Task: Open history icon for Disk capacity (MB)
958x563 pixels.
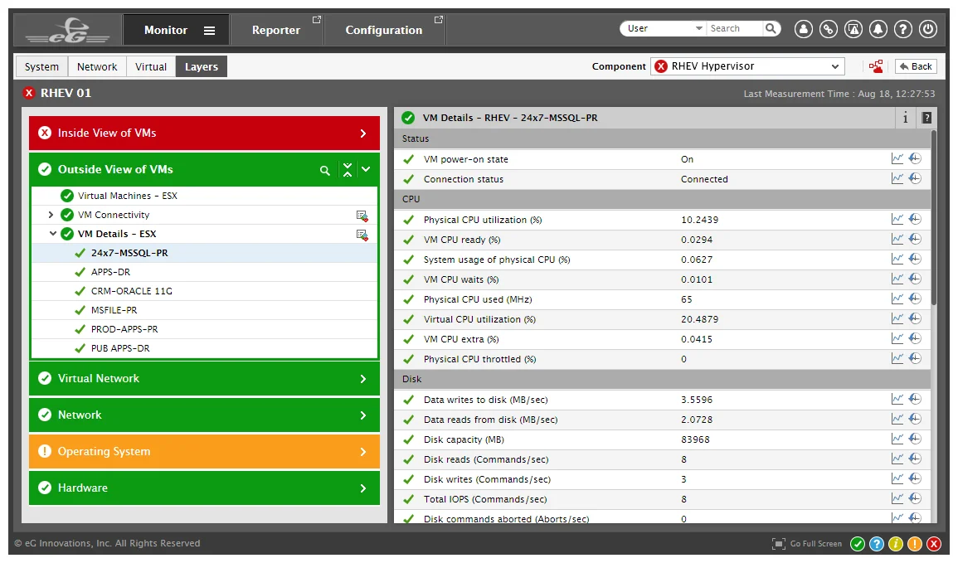Action: pyautogui.click(x=915, y=439)
